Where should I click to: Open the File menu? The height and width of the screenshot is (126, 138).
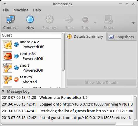pyautogui.click(x=6, y=10)
